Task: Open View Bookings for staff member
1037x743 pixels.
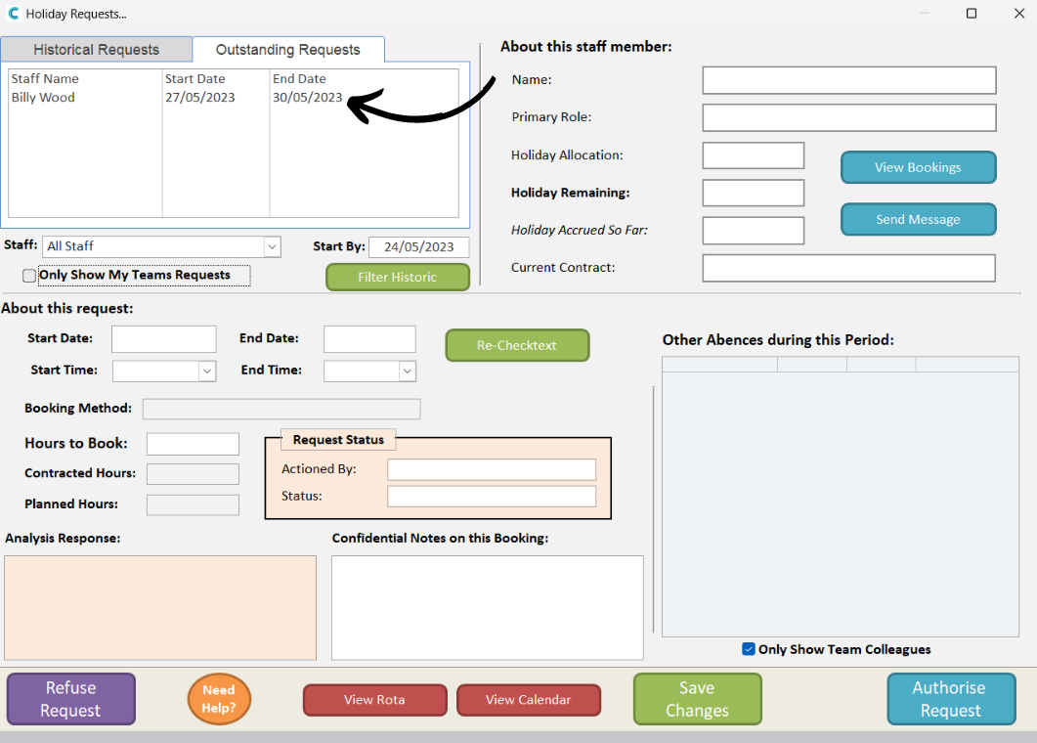Action: click(x=918, y=167)
